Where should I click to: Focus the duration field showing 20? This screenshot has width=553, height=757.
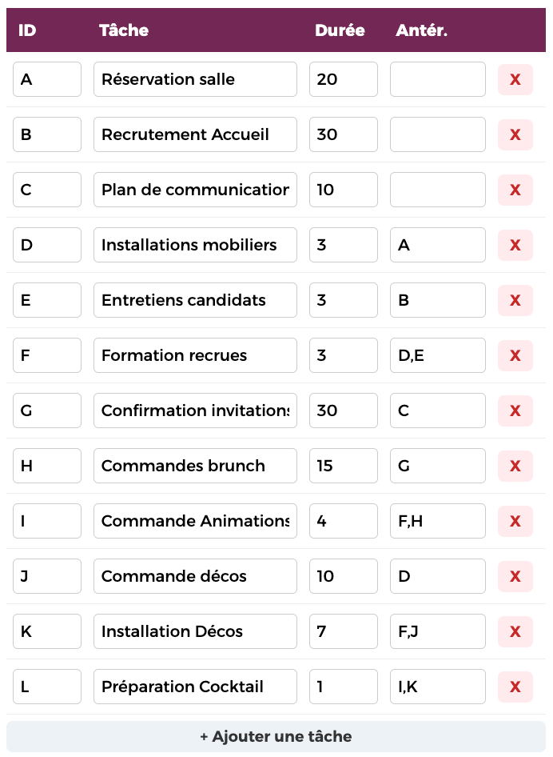coord(343,79)
